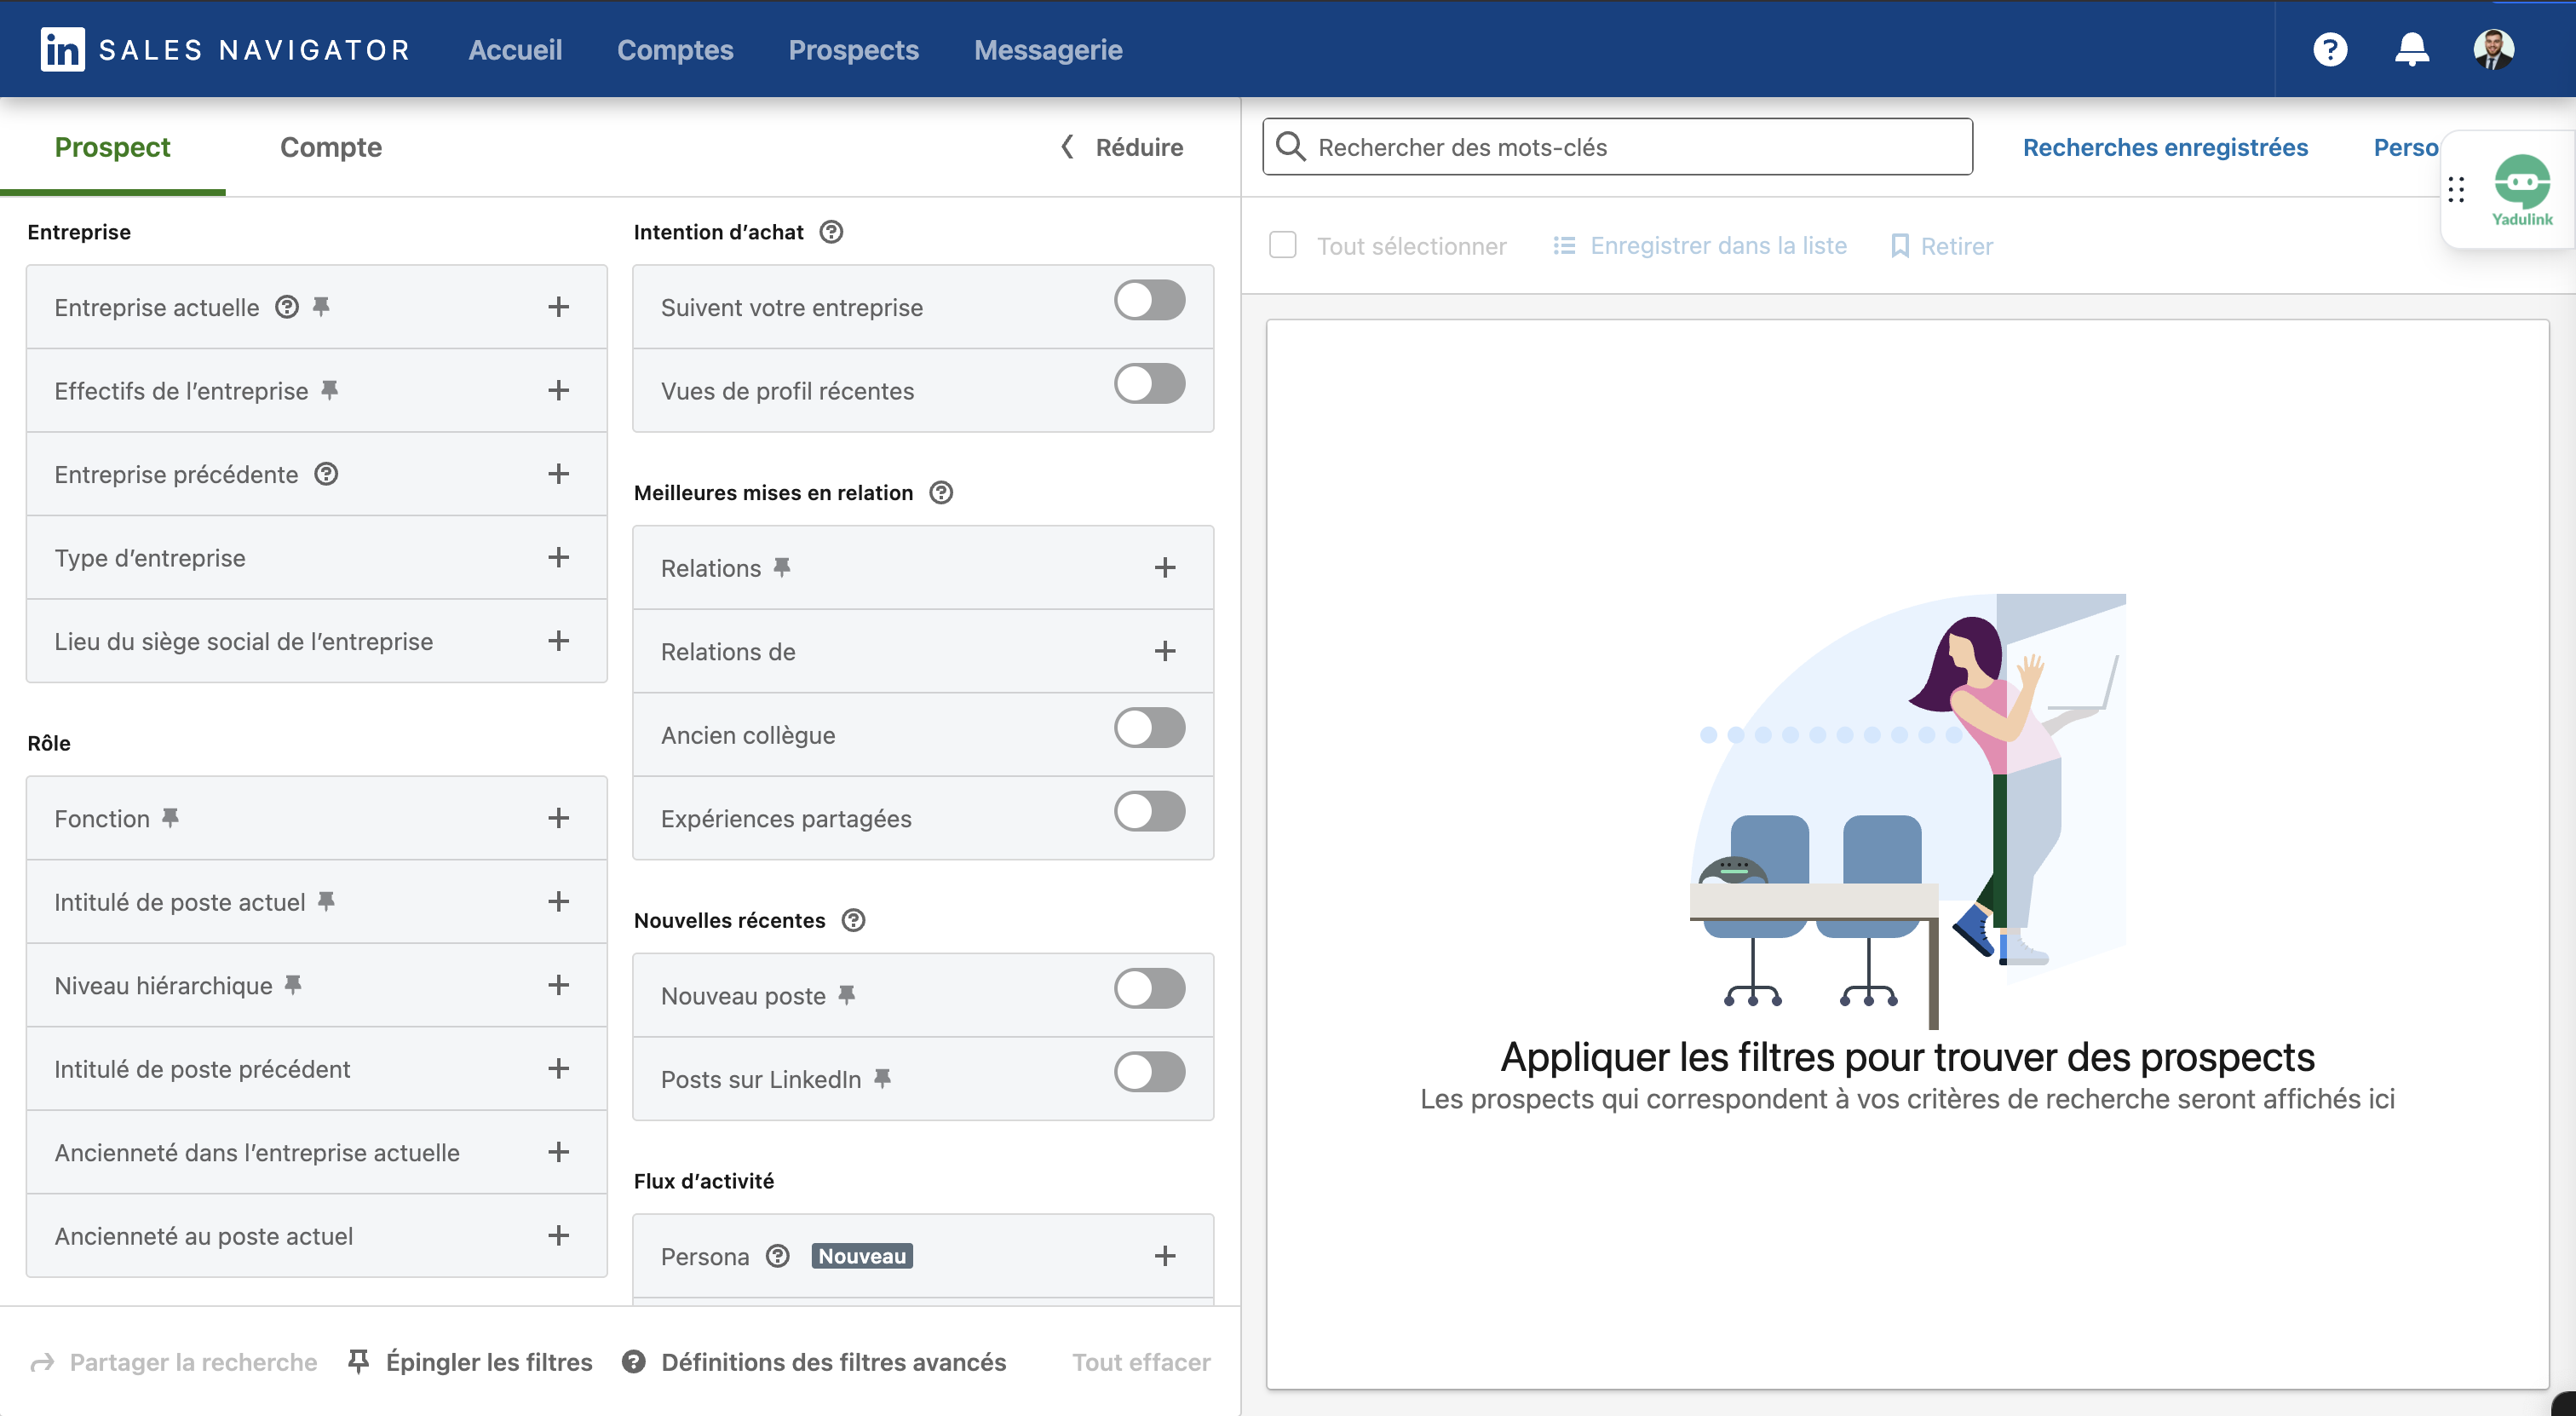Image resolution: width=2576 pixels, height=1416 pixels.
Task: Expand the 'Entreprise actuelle' filter
Action: 559,307
